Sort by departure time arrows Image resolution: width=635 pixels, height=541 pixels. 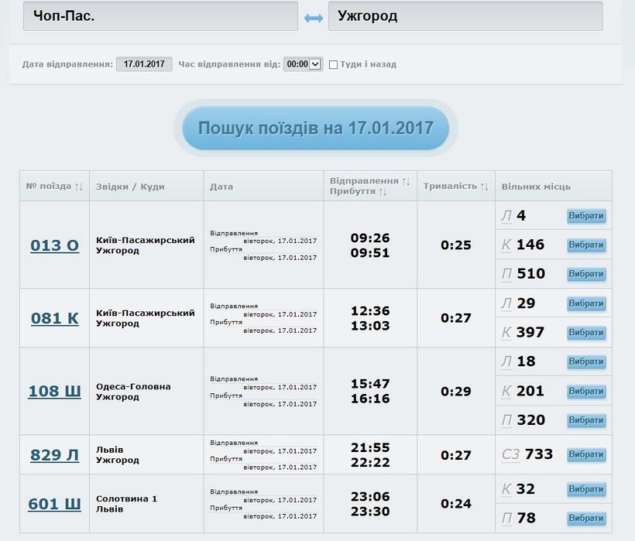point(406,181)
